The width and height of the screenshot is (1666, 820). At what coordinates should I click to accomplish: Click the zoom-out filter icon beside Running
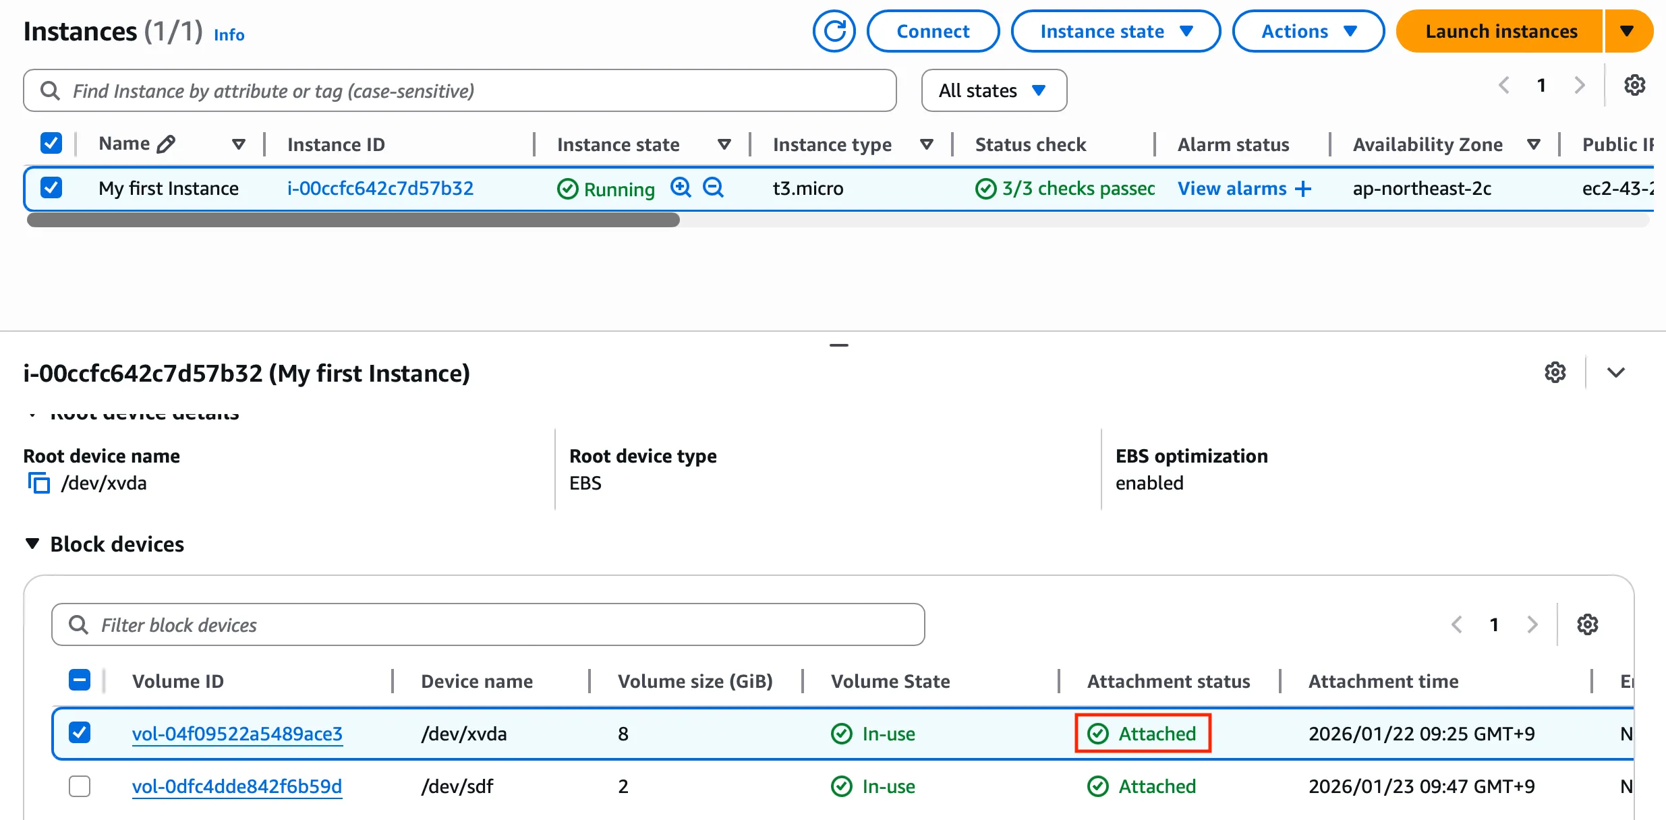[x=713, y=187]
